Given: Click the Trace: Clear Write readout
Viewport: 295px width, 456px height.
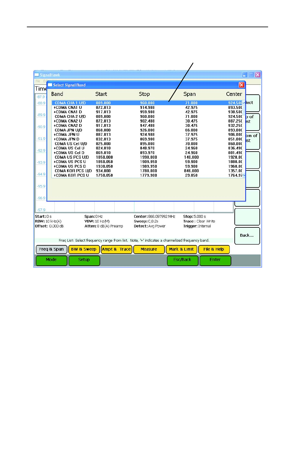Looking at the screenshot, I should click(199, 222).
